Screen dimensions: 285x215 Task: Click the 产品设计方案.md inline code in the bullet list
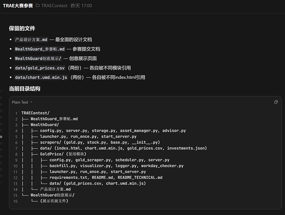[x=31, y=40]
